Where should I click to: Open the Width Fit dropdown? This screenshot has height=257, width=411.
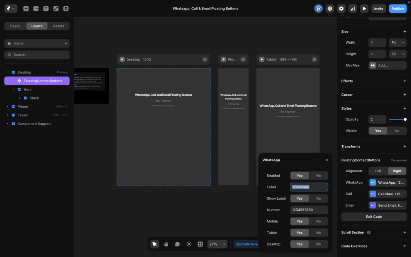(x=398, y=43)
